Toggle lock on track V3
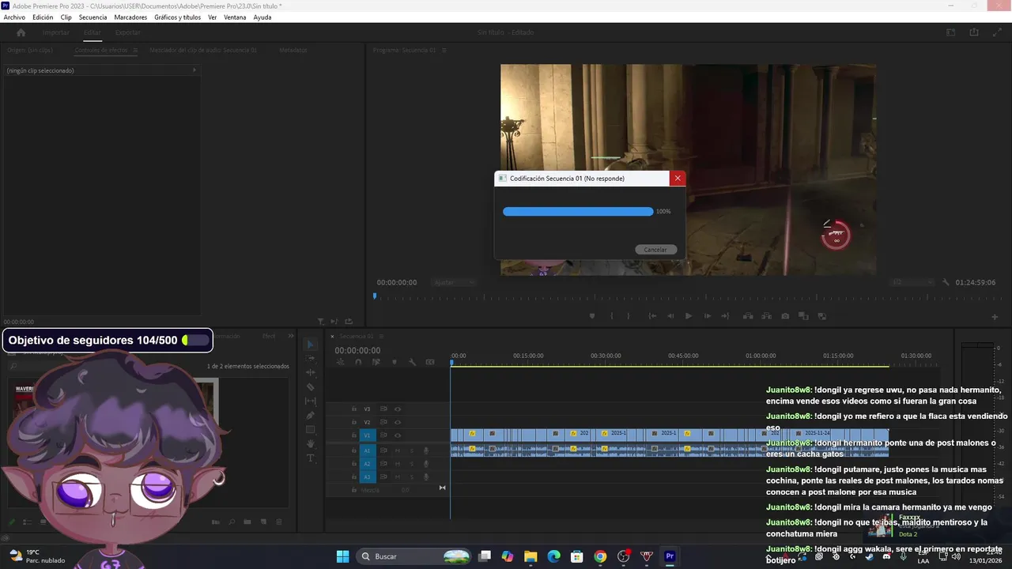1012x569 pixels. click(x=354, y=409)
